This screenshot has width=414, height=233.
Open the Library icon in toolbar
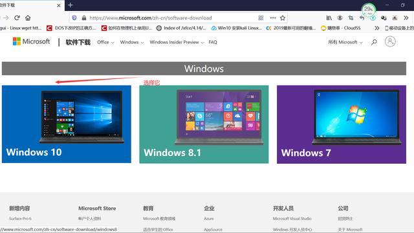click(x=329, y=18)
